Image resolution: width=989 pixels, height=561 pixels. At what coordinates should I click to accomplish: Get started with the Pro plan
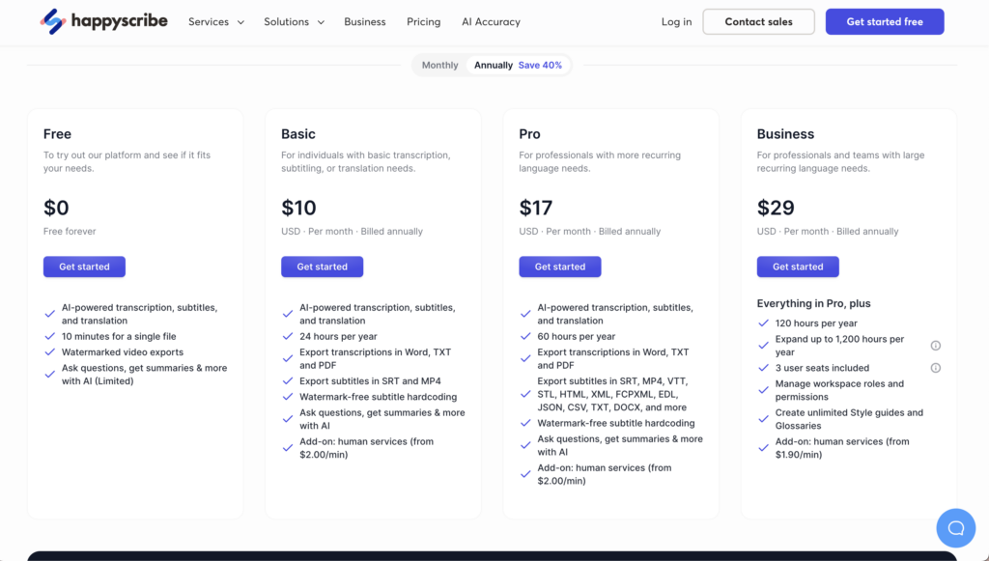[560, 266]
